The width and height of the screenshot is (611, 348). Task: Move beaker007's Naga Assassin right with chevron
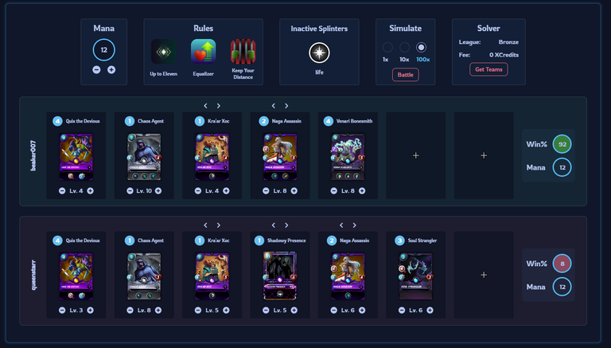pos(286,106)
